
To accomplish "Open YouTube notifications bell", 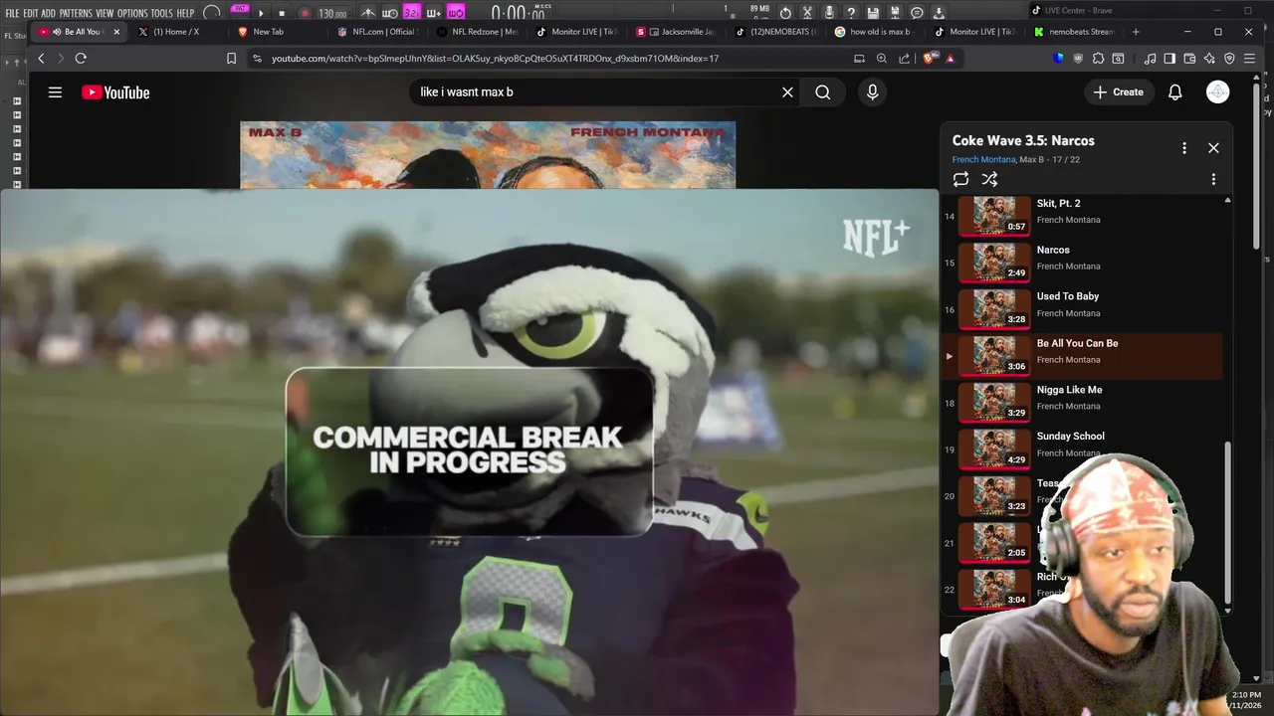I will tap(1174, 92).
